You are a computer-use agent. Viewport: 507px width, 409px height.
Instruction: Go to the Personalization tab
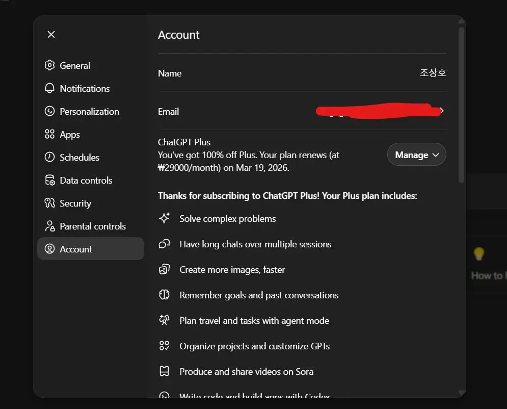click(x=91, y=111)
